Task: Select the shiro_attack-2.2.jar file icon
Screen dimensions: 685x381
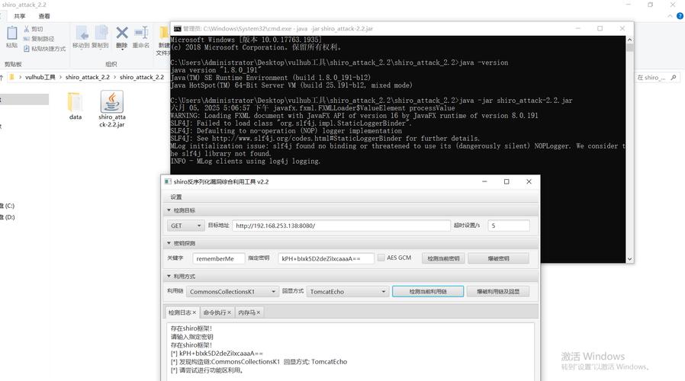Action: click(x=112, y=101)
